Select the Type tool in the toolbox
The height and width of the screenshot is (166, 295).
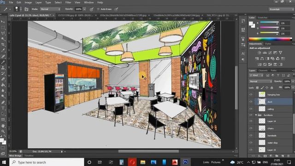click(x=3, y=108)
